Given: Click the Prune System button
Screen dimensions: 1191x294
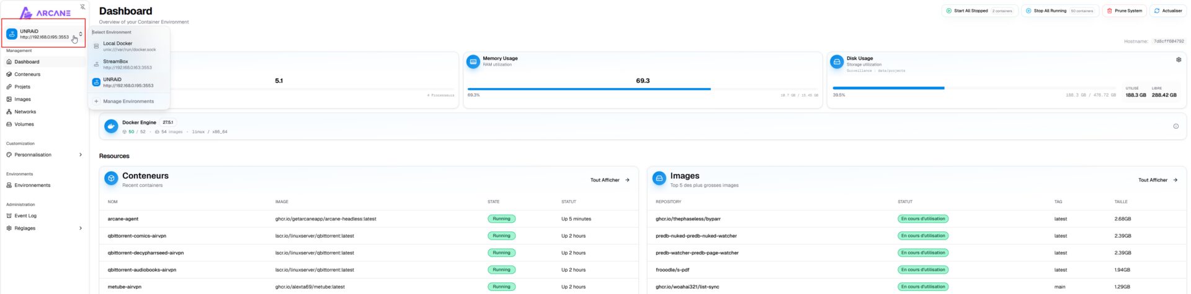Looking at the screenshot, I should point(1124,11).
